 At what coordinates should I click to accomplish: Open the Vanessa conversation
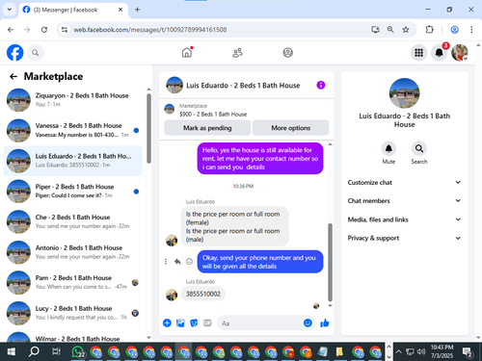coord(72,130)
